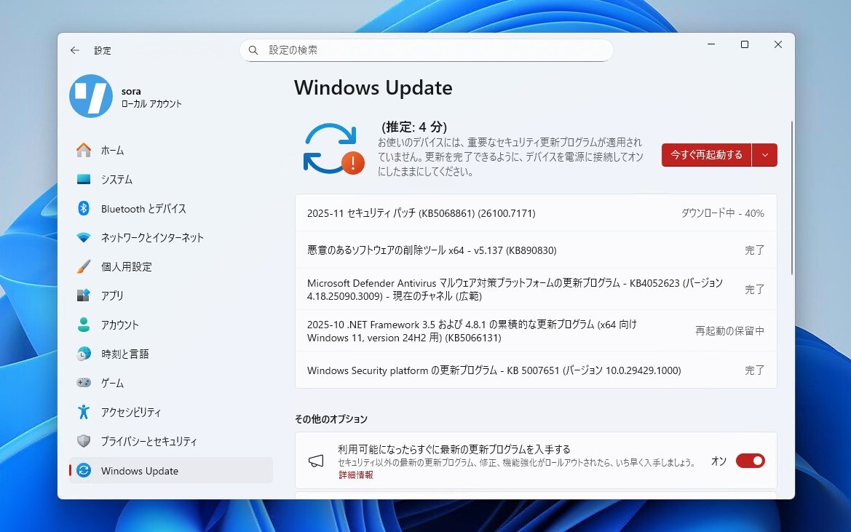Screen dimensions: 851x532
Task: Open ホーム in the sidebar
Action: [x=171, y=150]
